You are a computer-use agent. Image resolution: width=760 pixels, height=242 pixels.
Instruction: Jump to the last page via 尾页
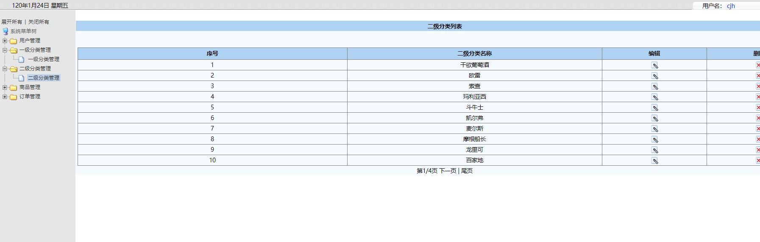(x=467, y=171)
